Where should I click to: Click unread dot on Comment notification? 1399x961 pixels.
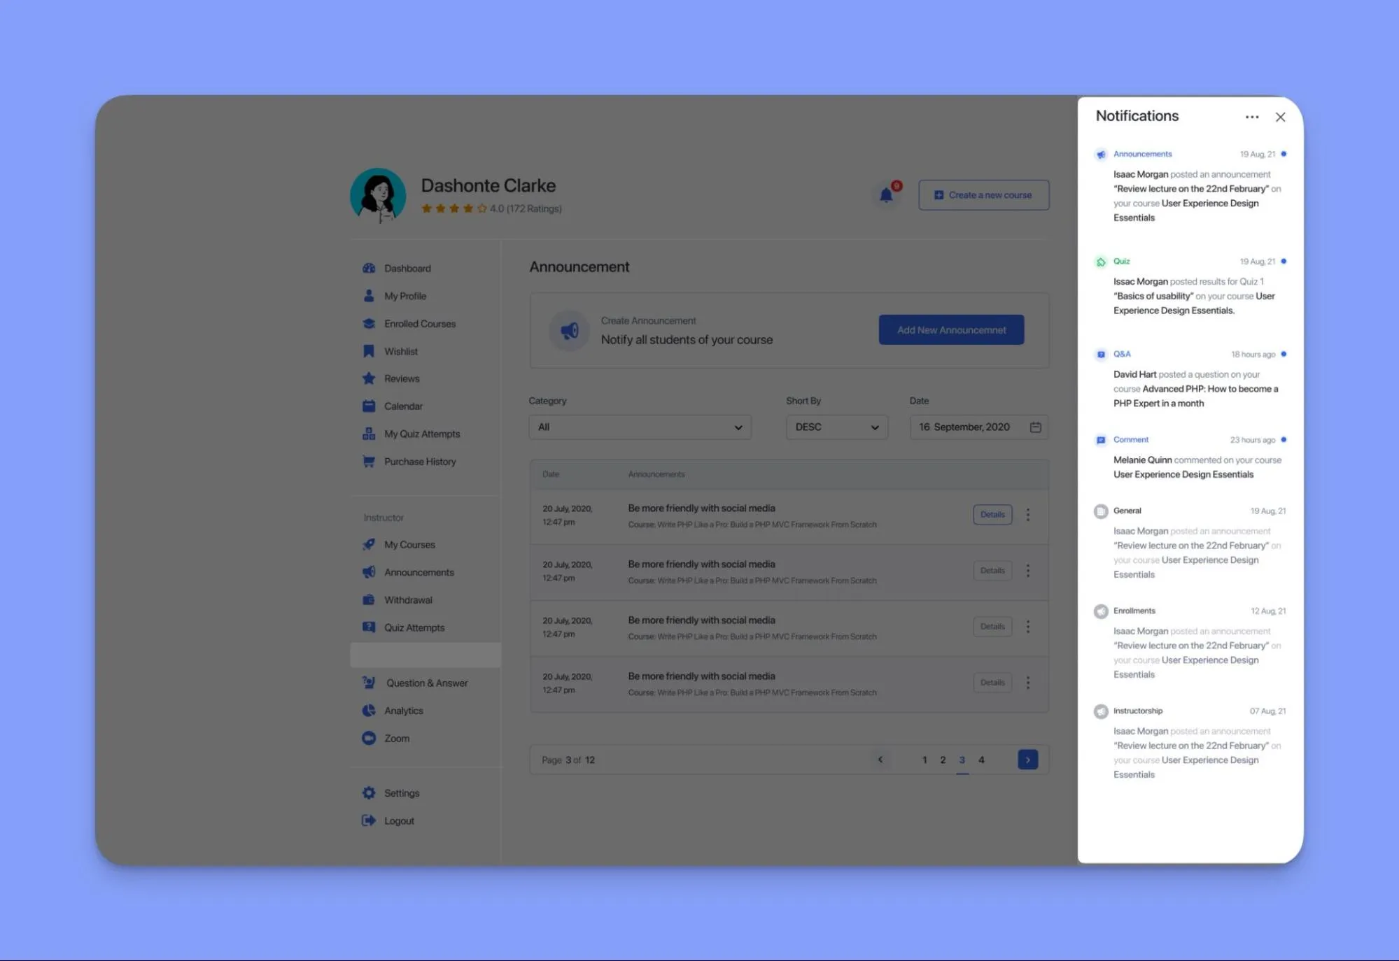point(1284,439)
